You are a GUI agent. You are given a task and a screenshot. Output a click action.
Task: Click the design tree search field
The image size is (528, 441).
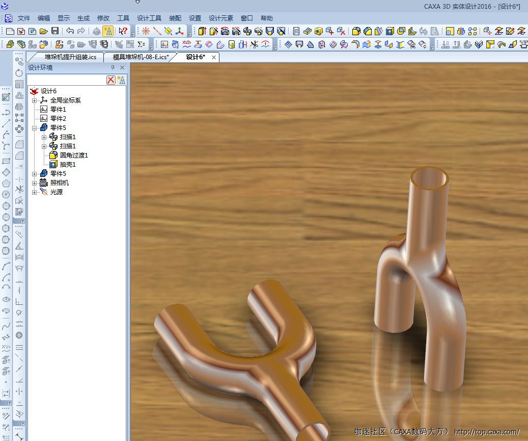[67, 80]
